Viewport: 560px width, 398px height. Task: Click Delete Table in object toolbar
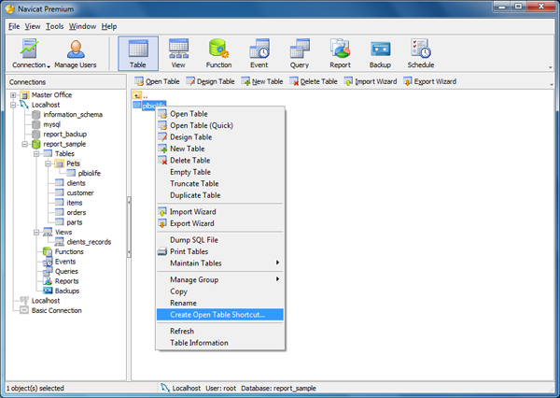(314, 81)
